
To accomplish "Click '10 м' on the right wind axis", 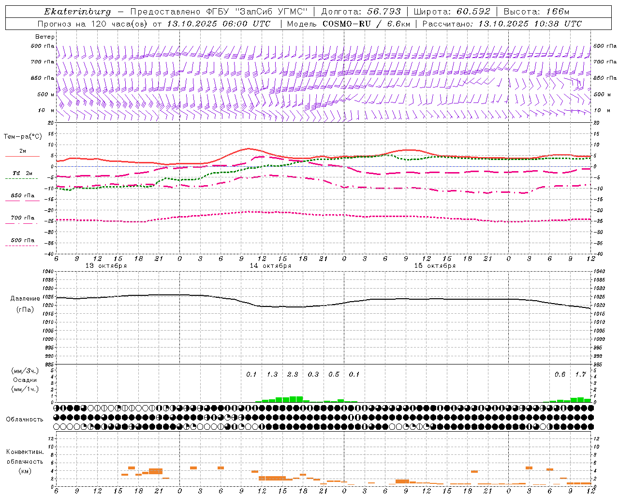I will pyautogui.click(x=602, y=110).
